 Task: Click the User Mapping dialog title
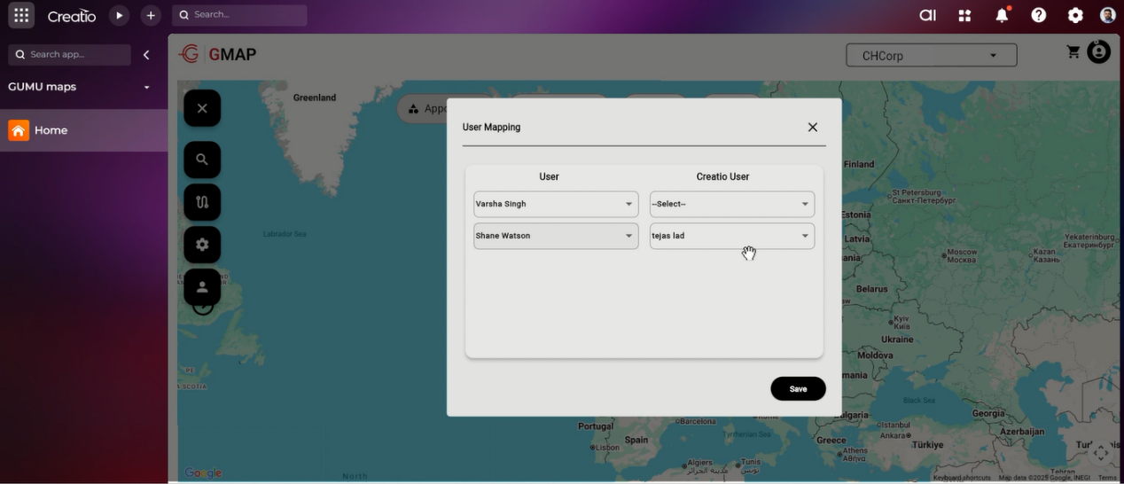tap(491, 127)
